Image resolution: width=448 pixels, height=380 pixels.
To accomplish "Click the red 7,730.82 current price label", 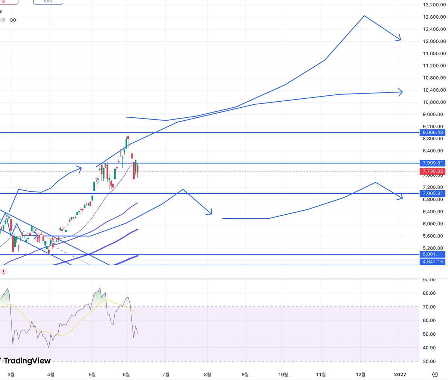I will coord(433,171).
